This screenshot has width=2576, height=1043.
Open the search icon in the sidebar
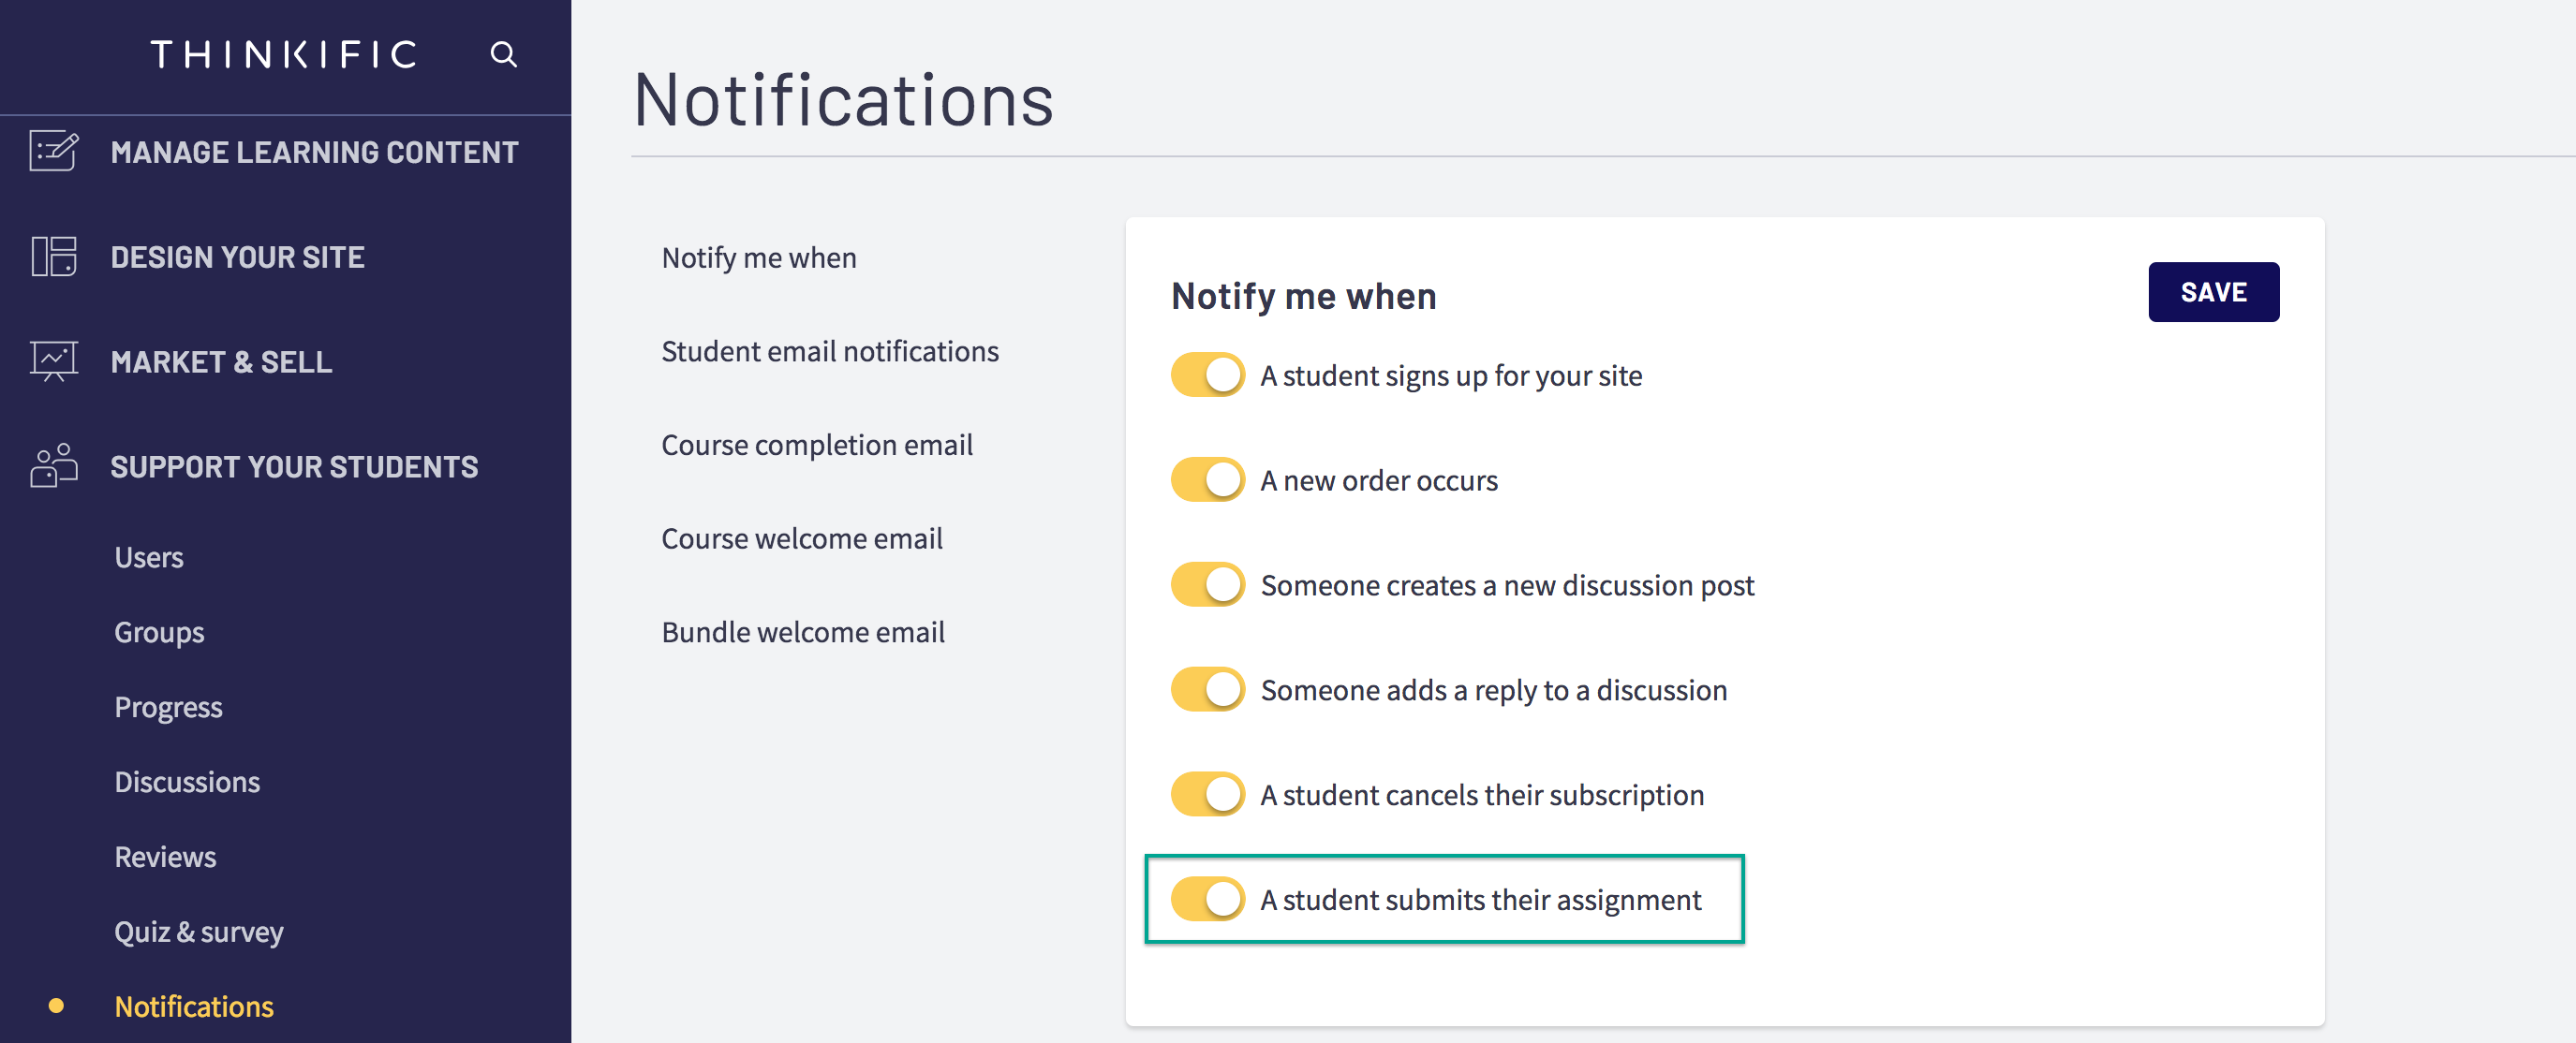[x=504, y=55]
